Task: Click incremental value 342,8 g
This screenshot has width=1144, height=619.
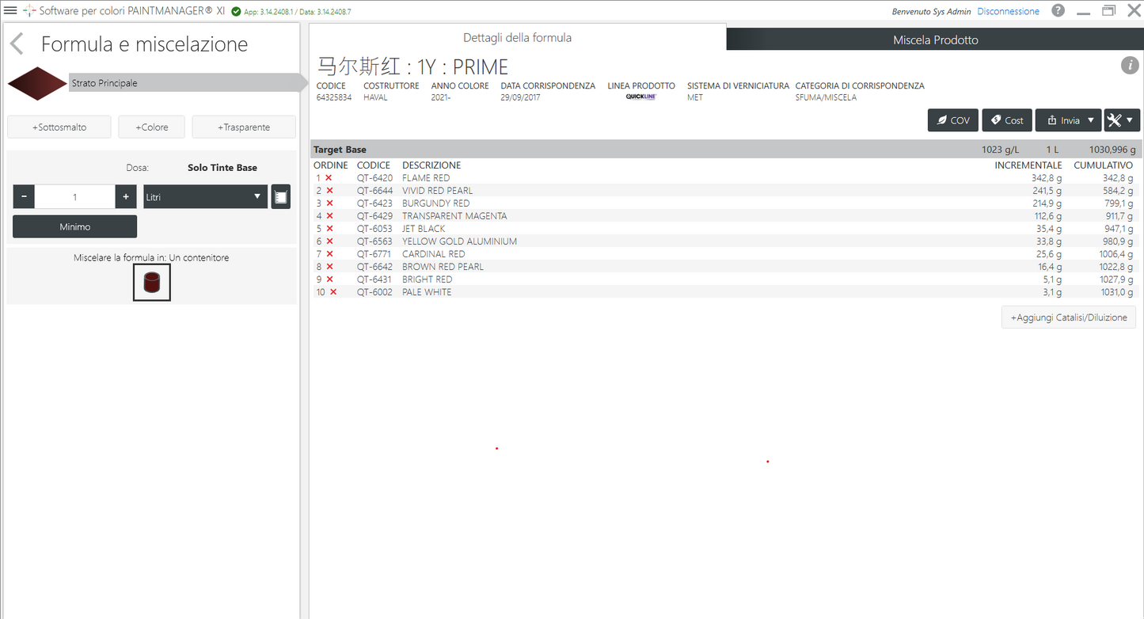Action: (x=1047, y=178)
